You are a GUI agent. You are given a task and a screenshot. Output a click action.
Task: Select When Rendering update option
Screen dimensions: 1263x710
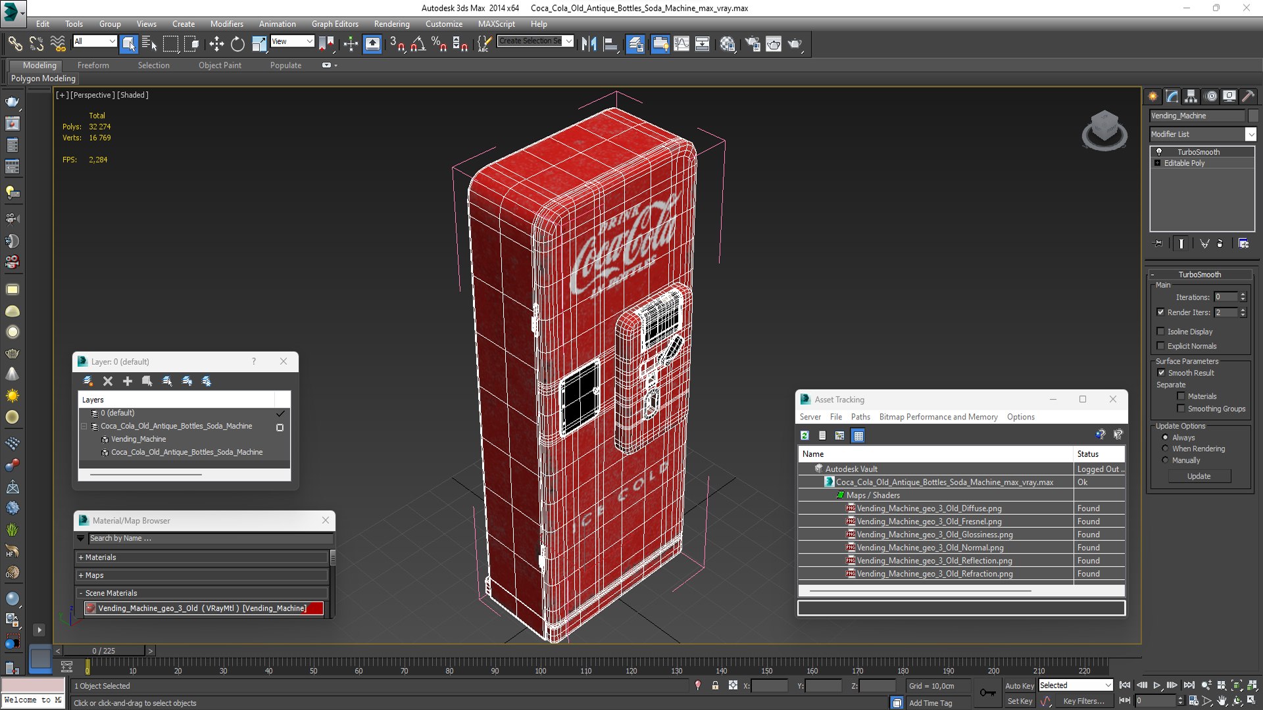click(1165, 448)
